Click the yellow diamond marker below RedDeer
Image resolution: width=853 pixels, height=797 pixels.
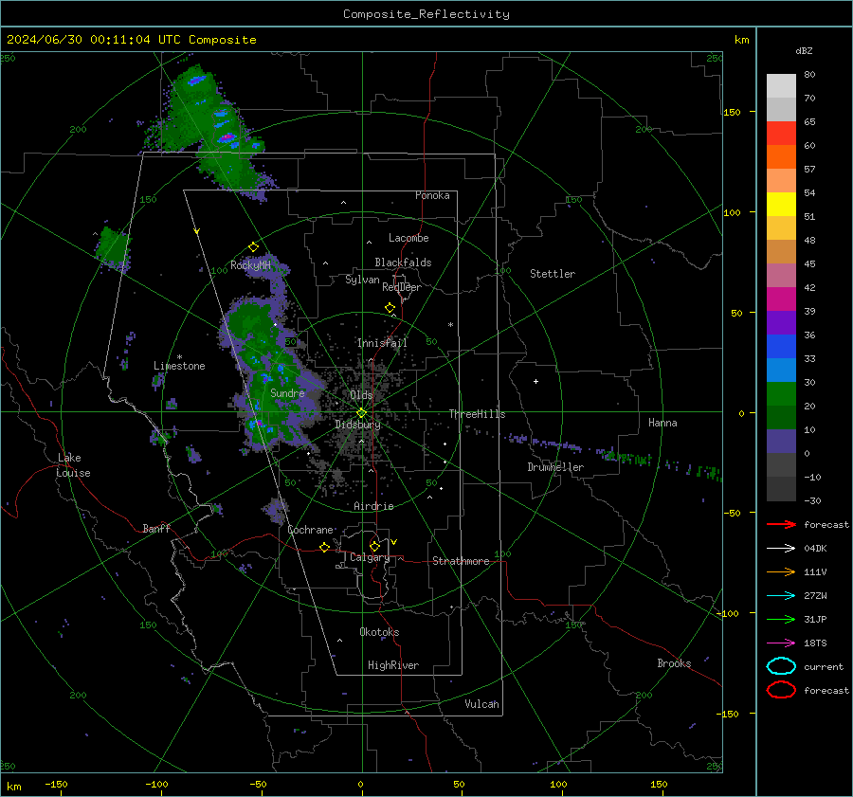coord(390,308)
